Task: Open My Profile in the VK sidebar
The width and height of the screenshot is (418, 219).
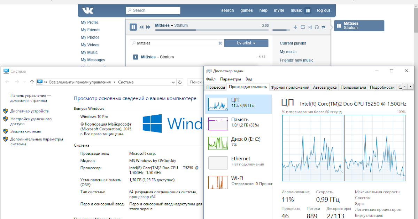Action: pos(90,22)
